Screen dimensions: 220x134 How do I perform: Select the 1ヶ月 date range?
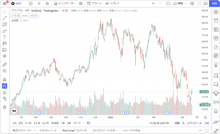click(28, 123)
